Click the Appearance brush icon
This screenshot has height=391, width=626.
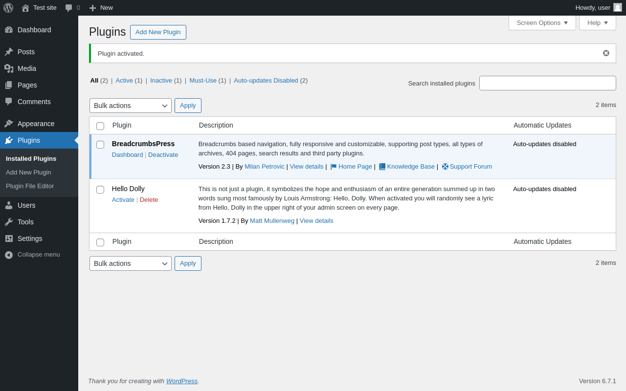tap(9, 124)
